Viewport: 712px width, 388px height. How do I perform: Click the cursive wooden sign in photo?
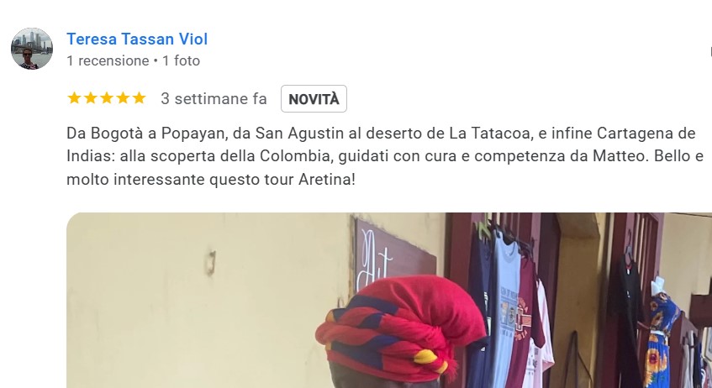click(394, 257)
